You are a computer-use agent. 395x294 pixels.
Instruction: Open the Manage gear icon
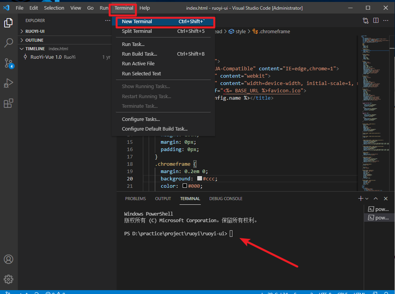8,279
